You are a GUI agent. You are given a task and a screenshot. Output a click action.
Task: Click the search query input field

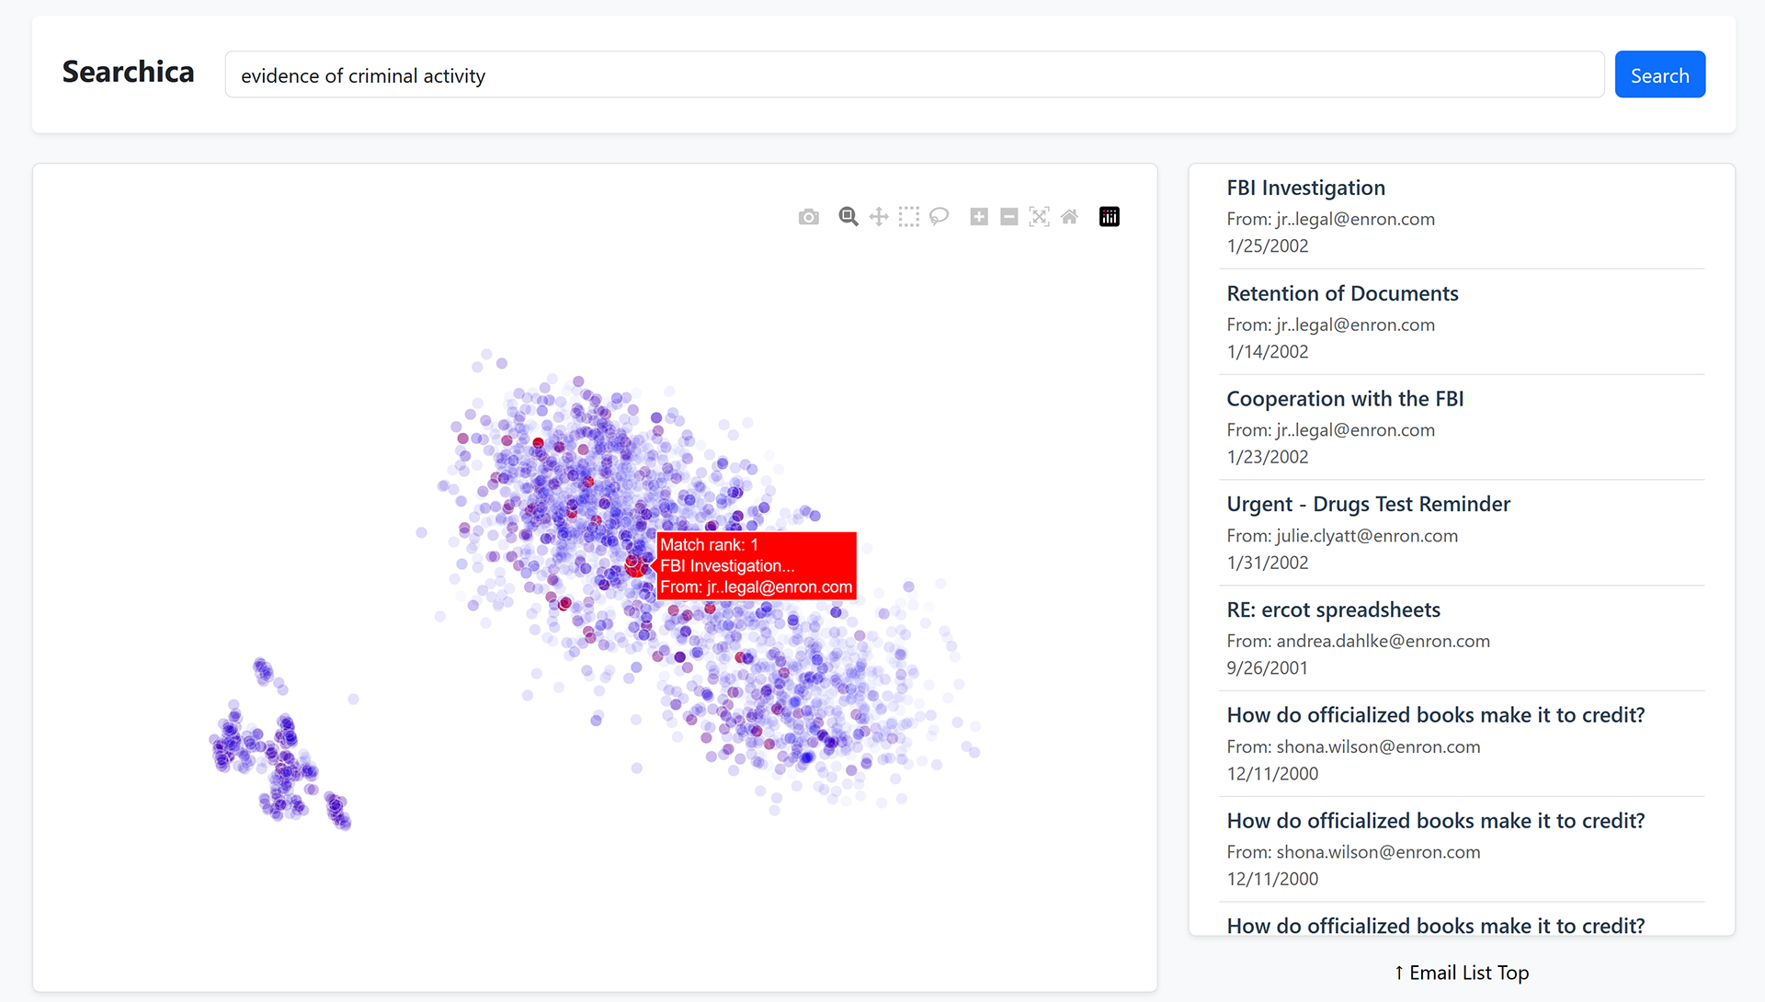pos(914,74)
